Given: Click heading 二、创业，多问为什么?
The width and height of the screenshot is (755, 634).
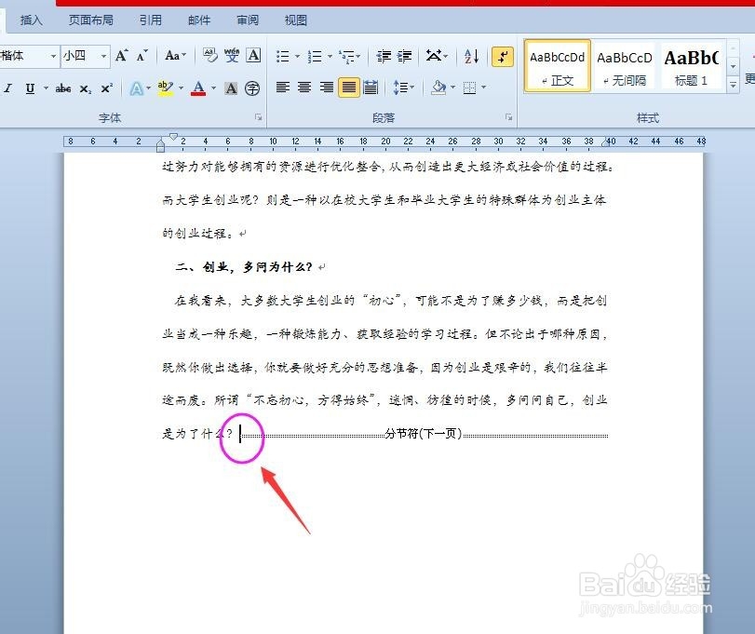Looking at the screenshot, I should tap(244, 266).
